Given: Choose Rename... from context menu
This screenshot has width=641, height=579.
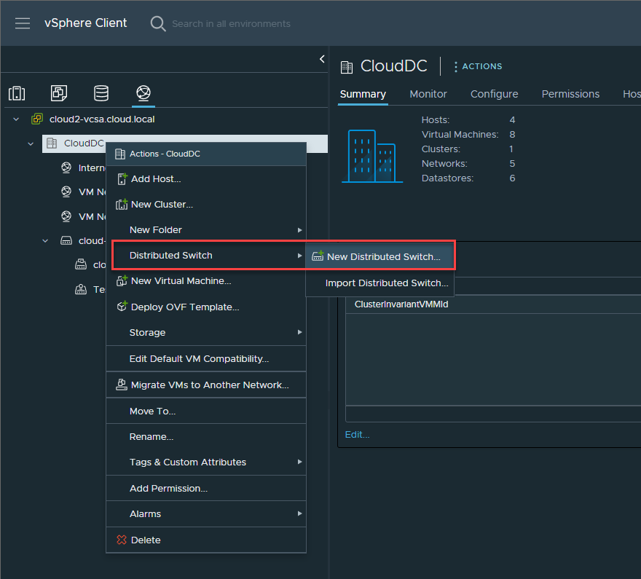Looking at the screenshot, I should 206,436.
